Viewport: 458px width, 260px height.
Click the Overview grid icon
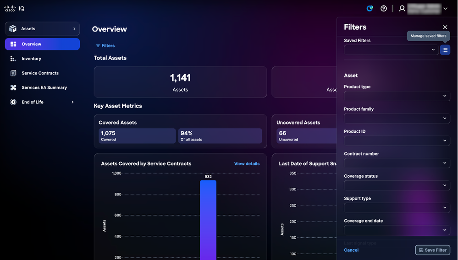[13, 44]
